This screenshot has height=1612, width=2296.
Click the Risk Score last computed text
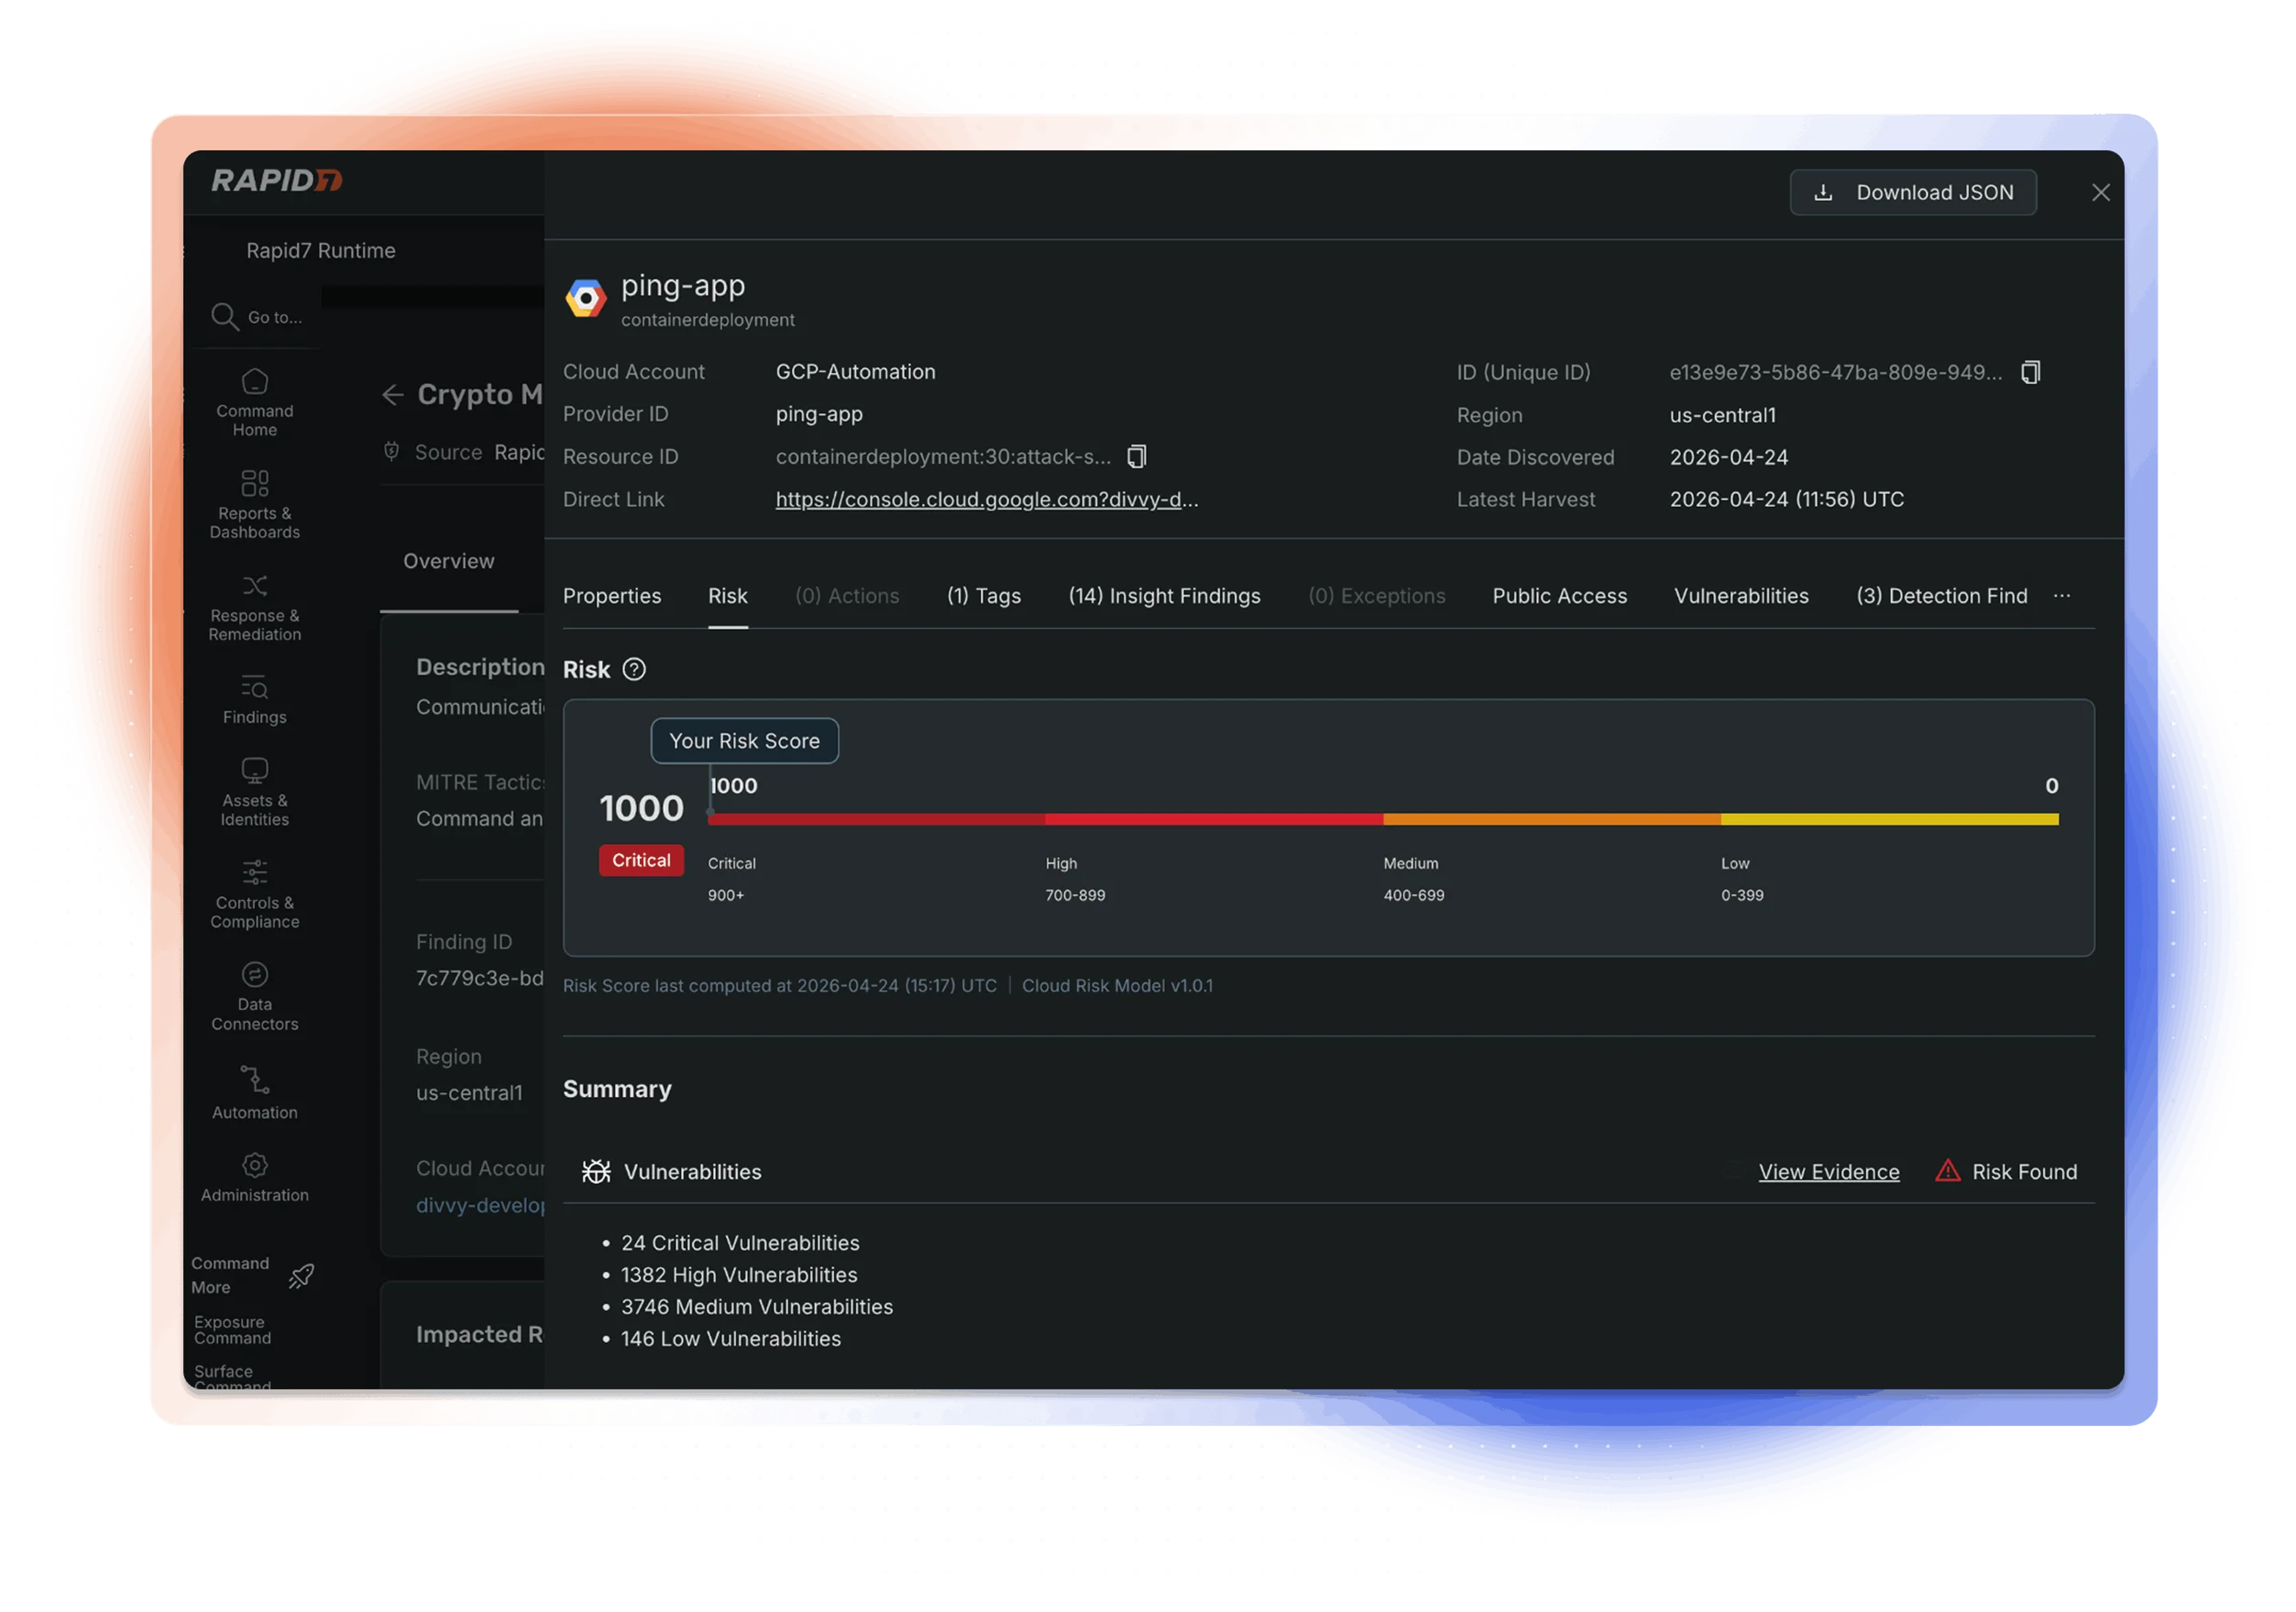point(779,986)
